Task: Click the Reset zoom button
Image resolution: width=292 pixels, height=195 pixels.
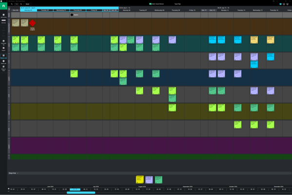Action: [27, 4]
